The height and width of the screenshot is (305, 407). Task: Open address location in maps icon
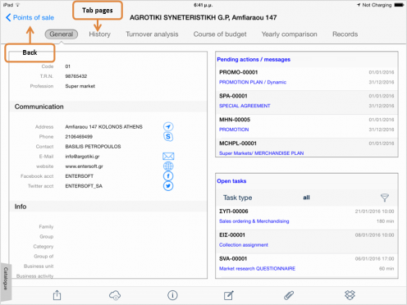click(x=168, y=126)
